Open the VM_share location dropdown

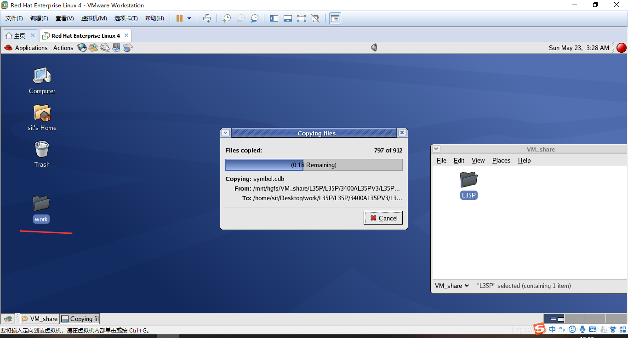[x=452, y=286]
